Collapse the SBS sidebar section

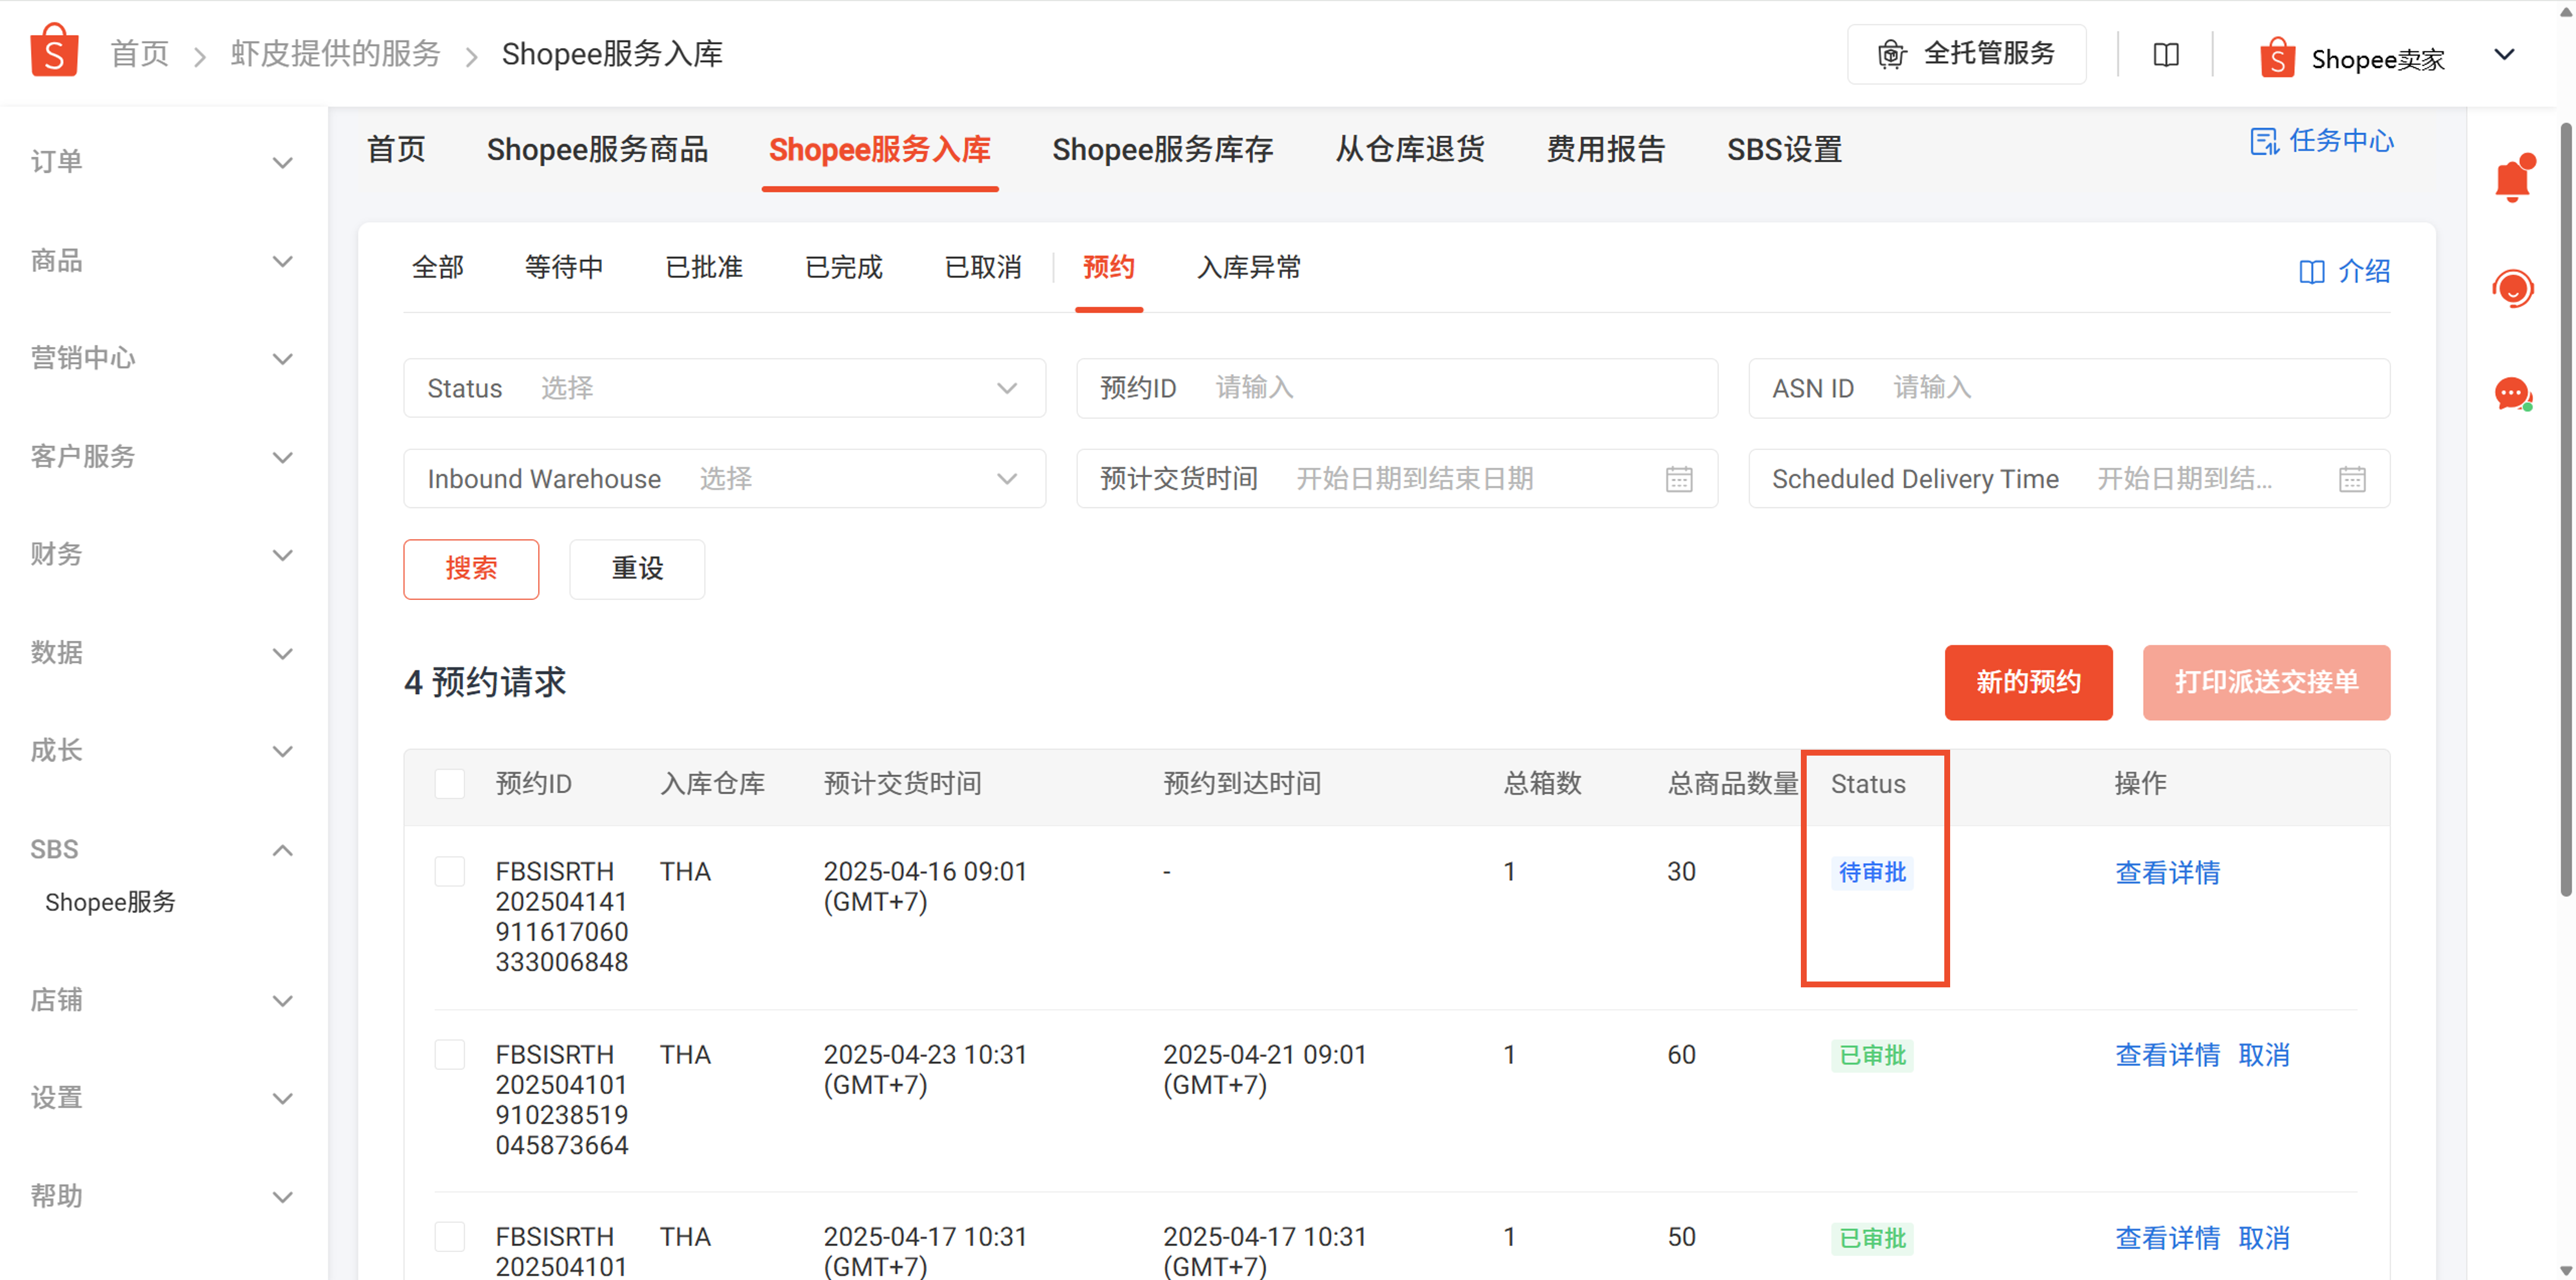282,850
